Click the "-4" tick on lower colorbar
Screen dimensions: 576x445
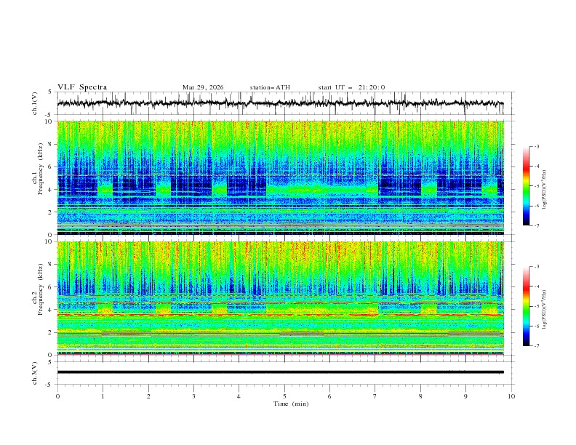536,286
